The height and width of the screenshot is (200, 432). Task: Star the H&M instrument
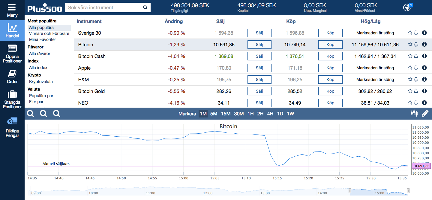(410, 80)
